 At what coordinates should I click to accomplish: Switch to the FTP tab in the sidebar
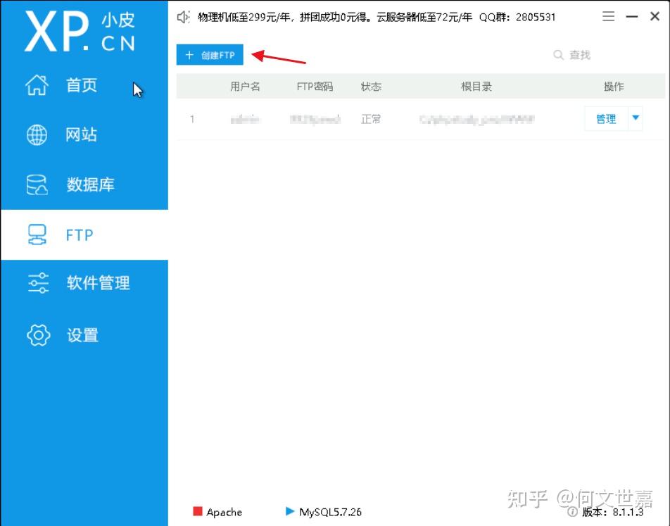79,234
